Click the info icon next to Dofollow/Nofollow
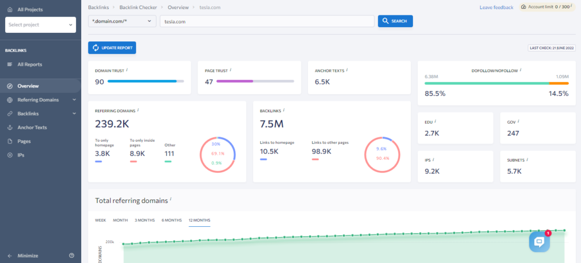581x263 pixels. point(520,69)
